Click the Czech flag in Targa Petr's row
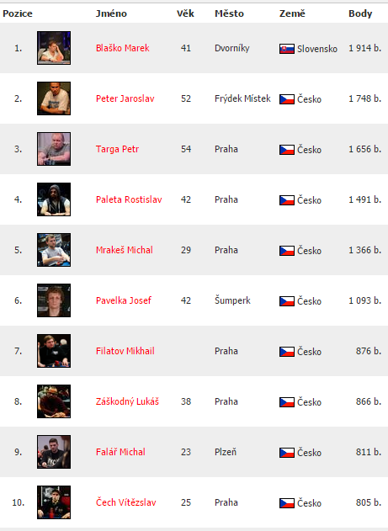Screen dimensions: 388x531 287,150
